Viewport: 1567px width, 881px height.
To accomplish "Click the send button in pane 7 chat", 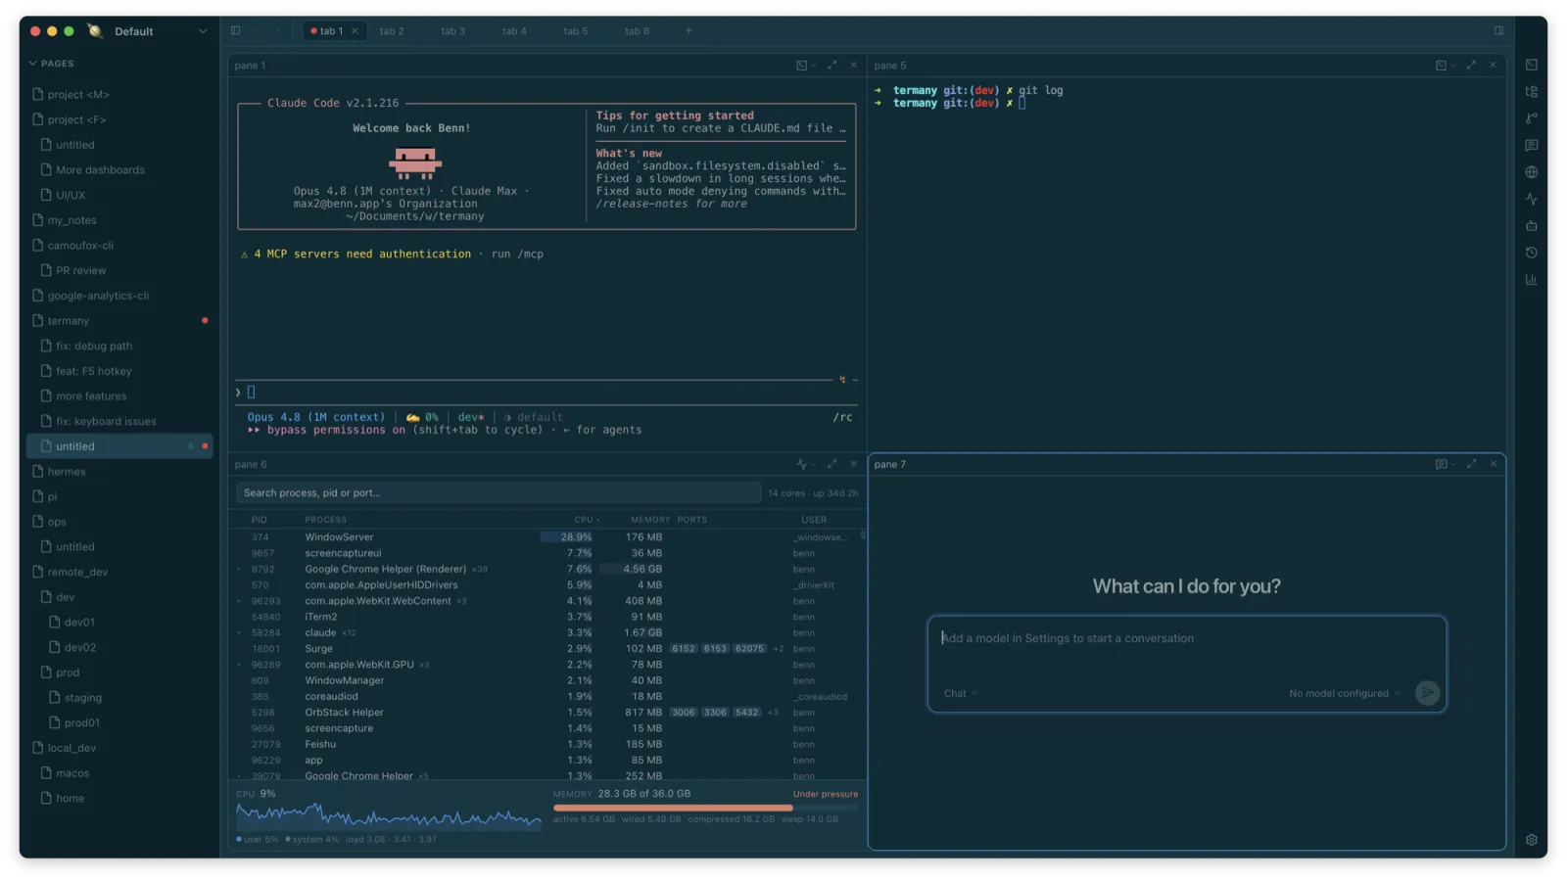I will pos(1427,693).
